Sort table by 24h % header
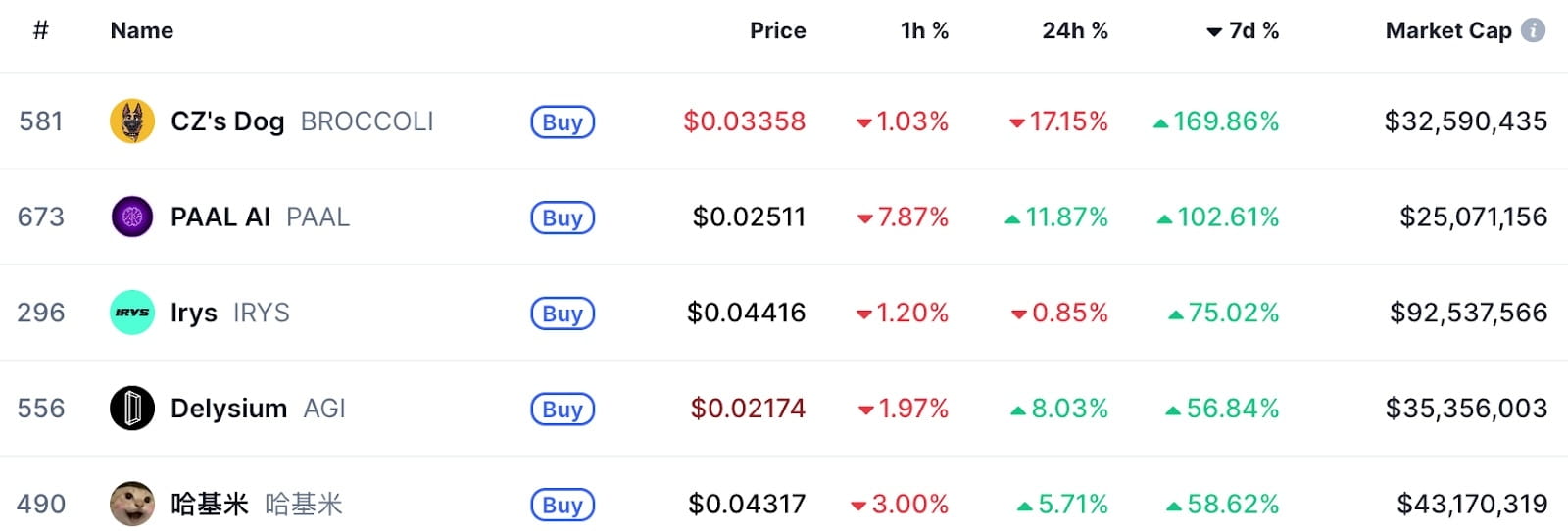Screen dimensions: 1568x531 tap(1074, 31)
